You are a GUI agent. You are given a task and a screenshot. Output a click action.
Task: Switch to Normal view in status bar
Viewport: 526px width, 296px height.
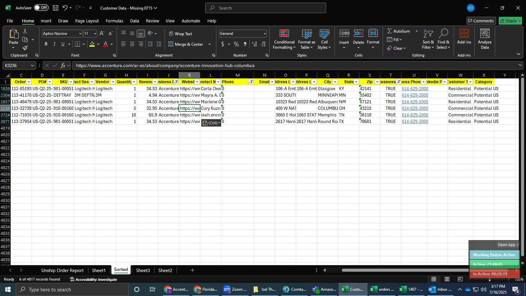pyautogui.click(x=434, y=279)
